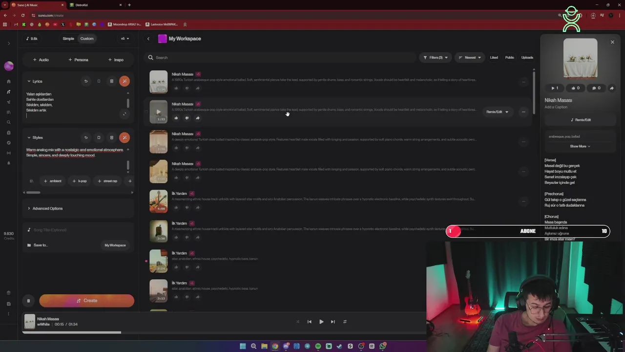Share the highlighted Nikah Masası 1:33 track
625x352 pixels.
tap(197, 118)
